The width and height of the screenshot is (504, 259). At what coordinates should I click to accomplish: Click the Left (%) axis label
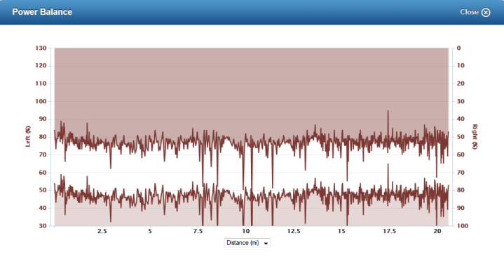28,136
